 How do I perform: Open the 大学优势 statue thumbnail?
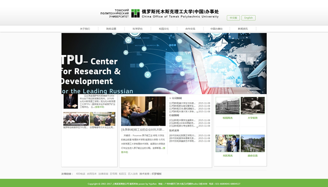(253, 106)
